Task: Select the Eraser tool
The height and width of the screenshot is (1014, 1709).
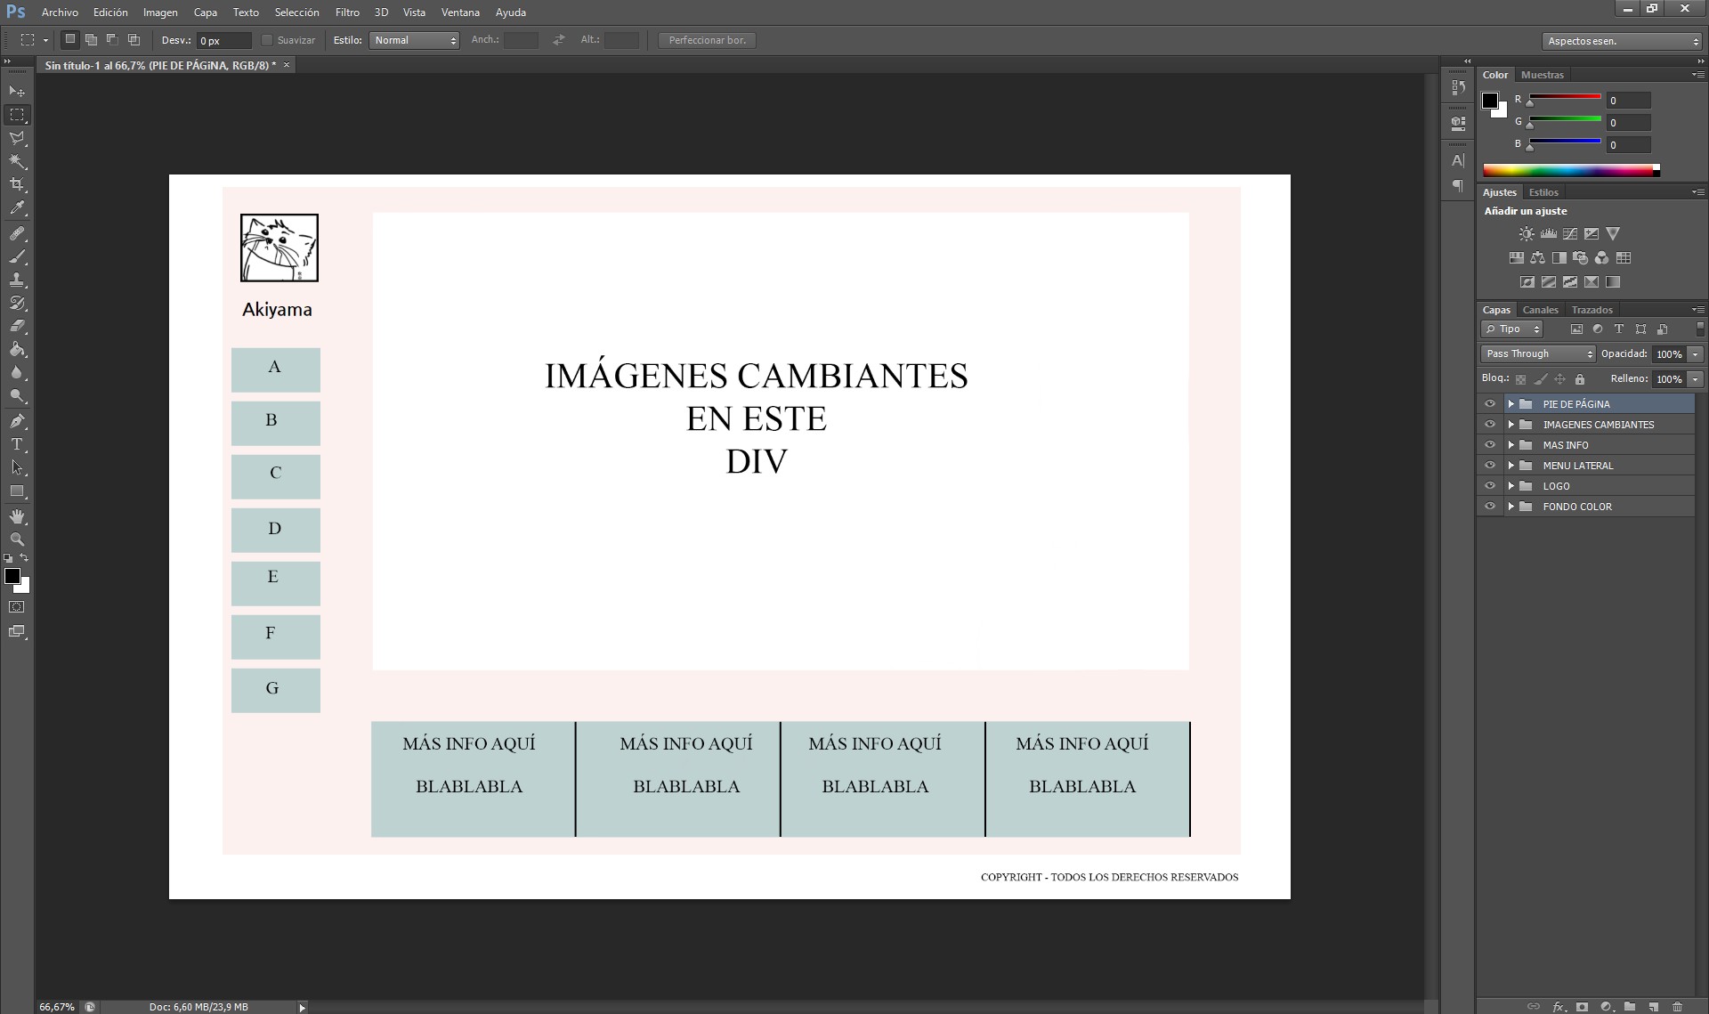Action: (17, 326)
